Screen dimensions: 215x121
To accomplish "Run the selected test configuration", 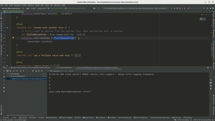I will tap(172, 8).
